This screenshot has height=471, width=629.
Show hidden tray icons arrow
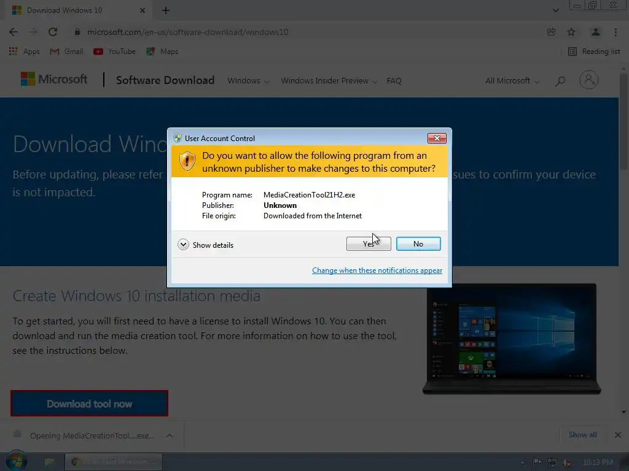(x=522, y=462)
